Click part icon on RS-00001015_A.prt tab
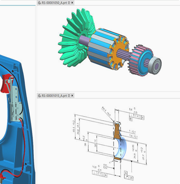Screen dimensions: 180x184 click(x=40, y=96)
